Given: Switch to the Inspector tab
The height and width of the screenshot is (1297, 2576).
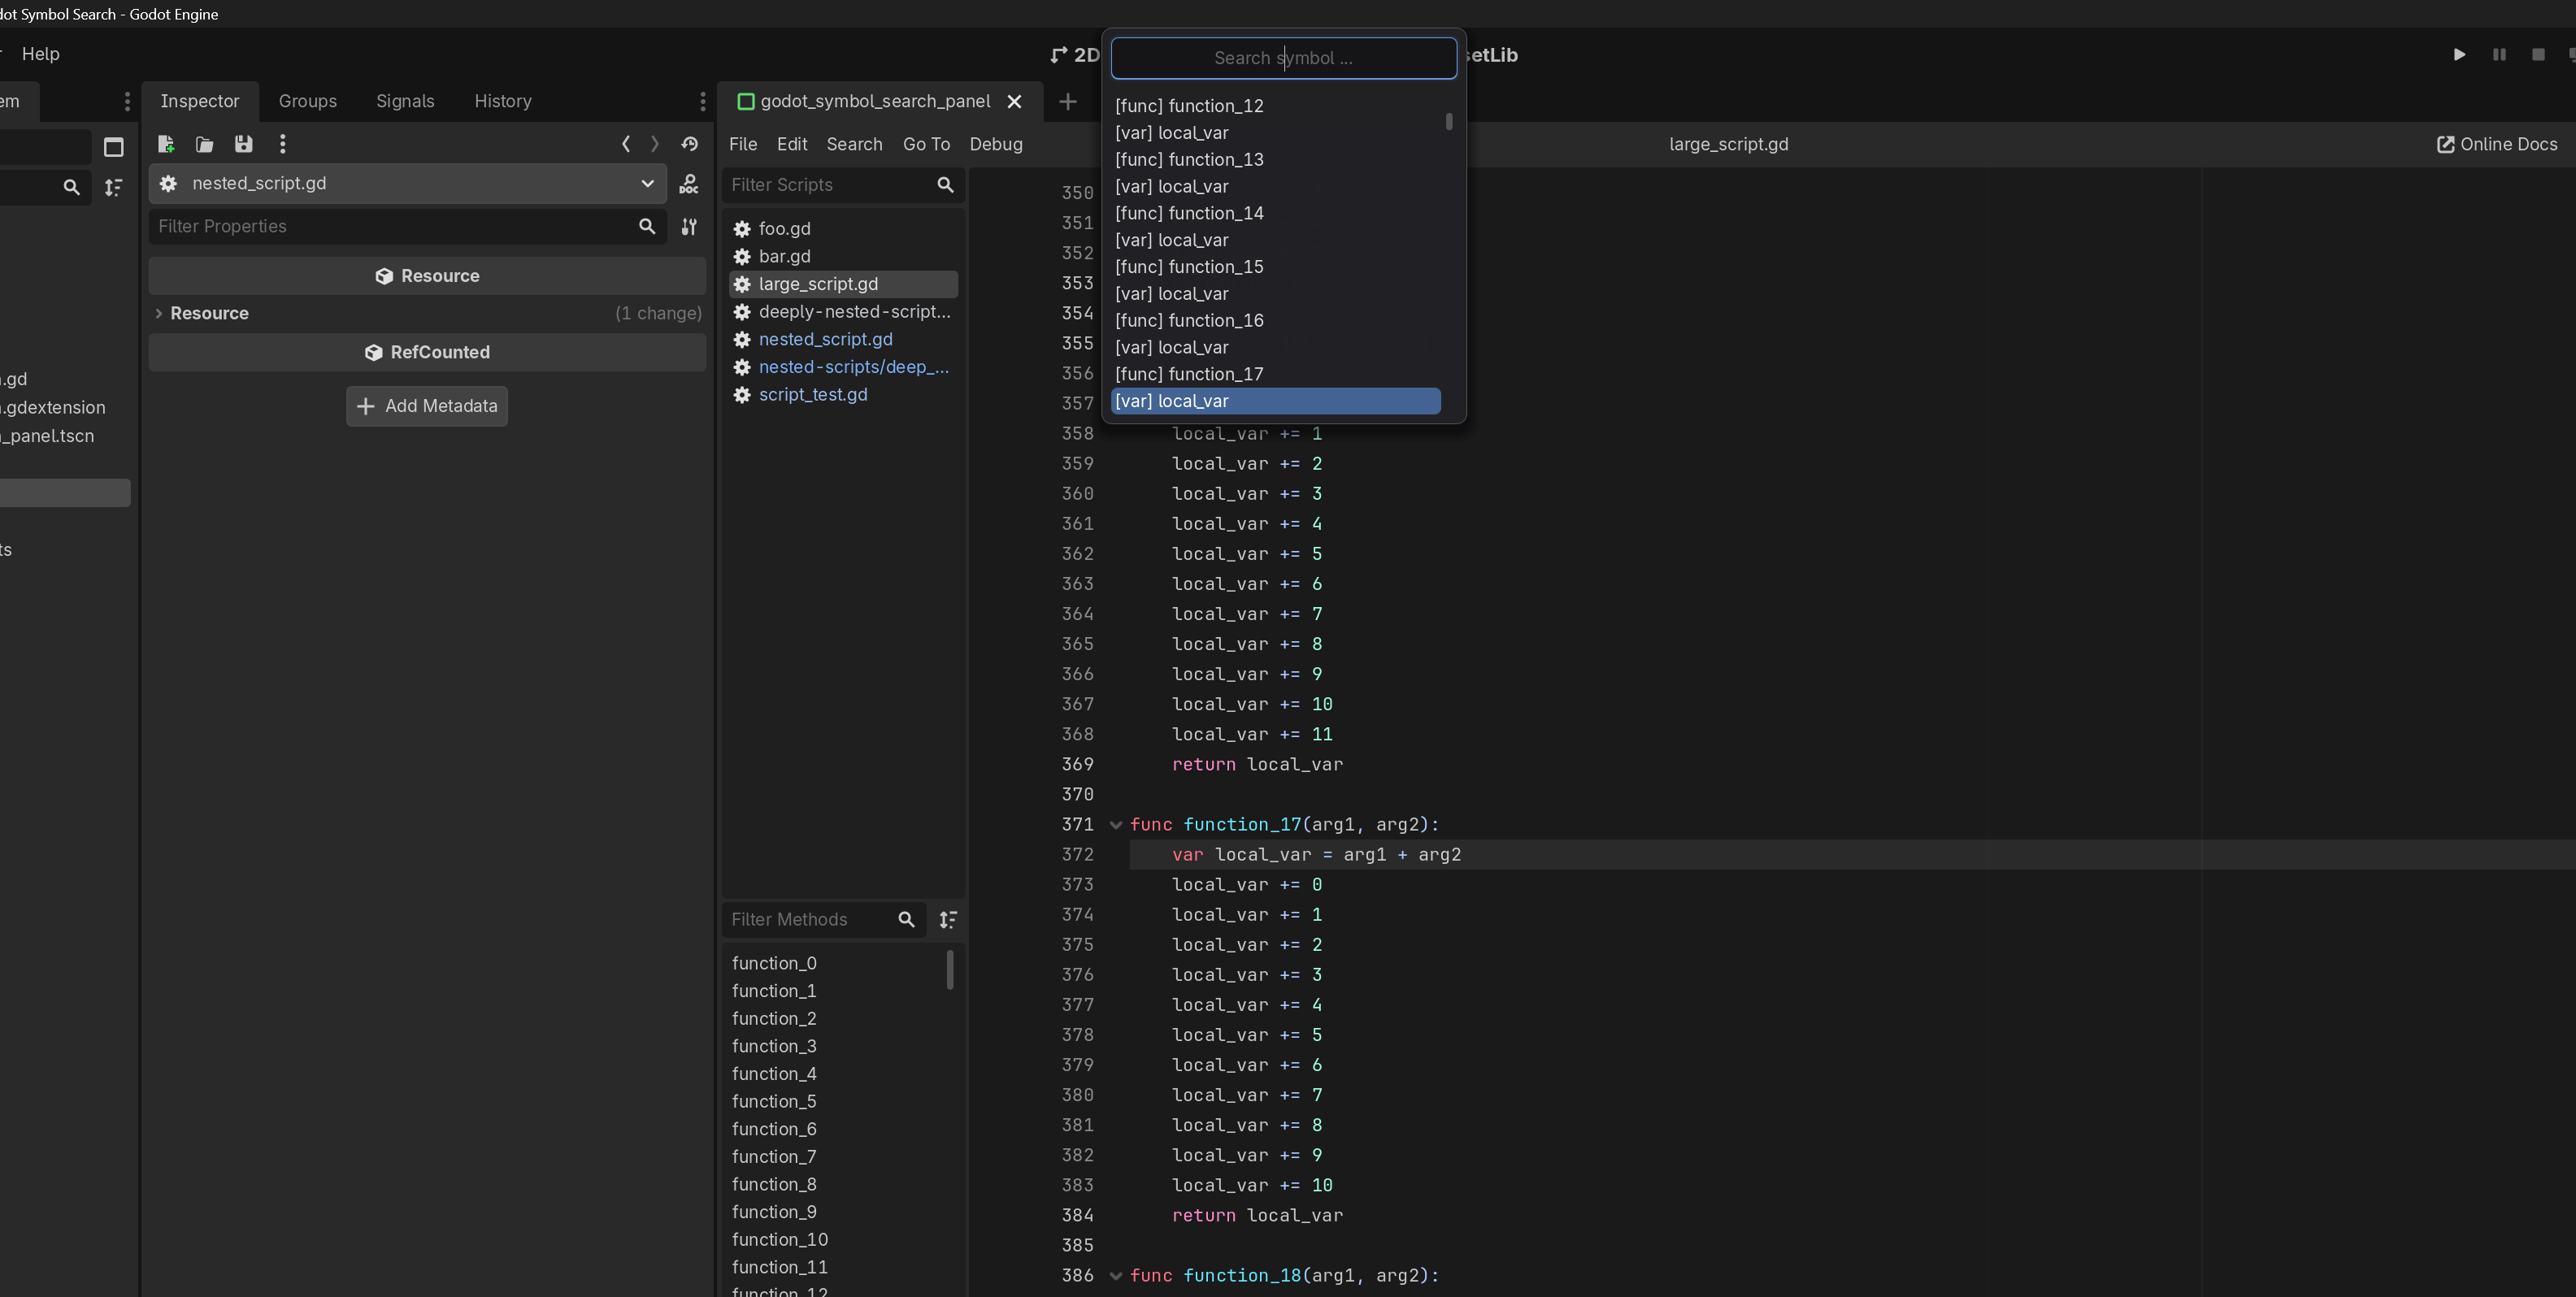Looking at the screenshot, I should click(x=200, y=101).
